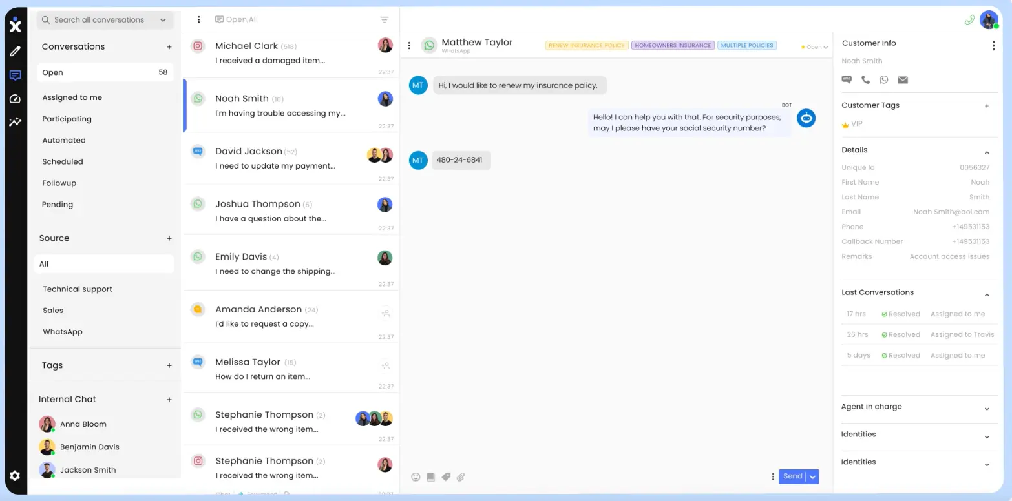This screenshot has width=1012, height=501.
Task: Collapse the Details section
Action: click(x=987, y=152)
